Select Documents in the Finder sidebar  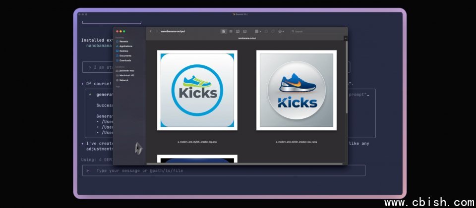tap(125, 55)
